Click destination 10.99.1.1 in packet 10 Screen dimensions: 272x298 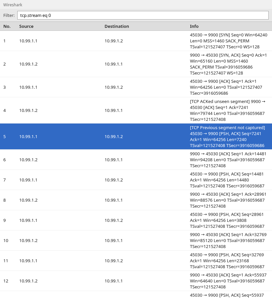(x=113, y=240)
